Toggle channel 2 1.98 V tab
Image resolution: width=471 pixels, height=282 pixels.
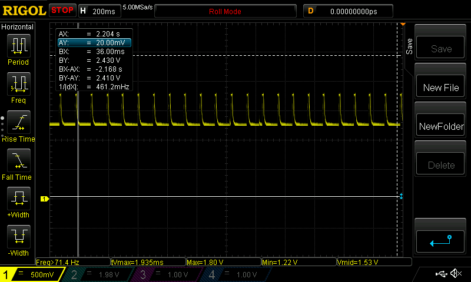pyautogui.click(x=98, y=274)
